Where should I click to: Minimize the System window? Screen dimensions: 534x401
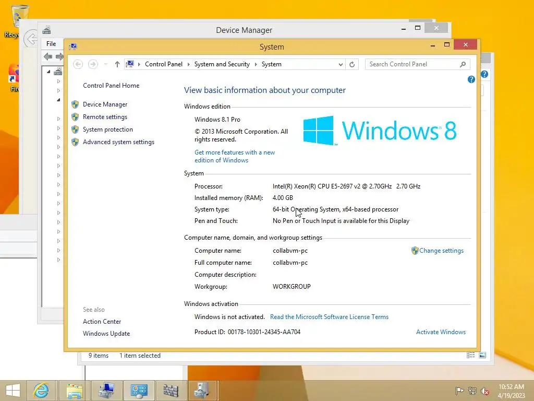coord(433,45)
